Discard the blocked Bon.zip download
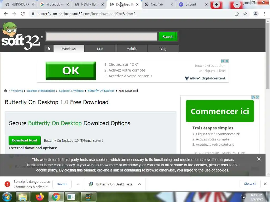 pyautogui.click(x=62, y=184)
